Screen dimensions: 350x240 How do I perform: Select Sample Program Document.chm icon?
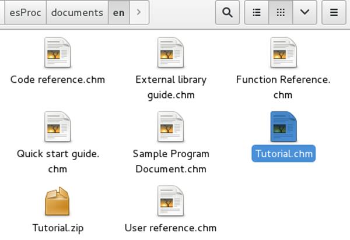(x=171, y=127)
